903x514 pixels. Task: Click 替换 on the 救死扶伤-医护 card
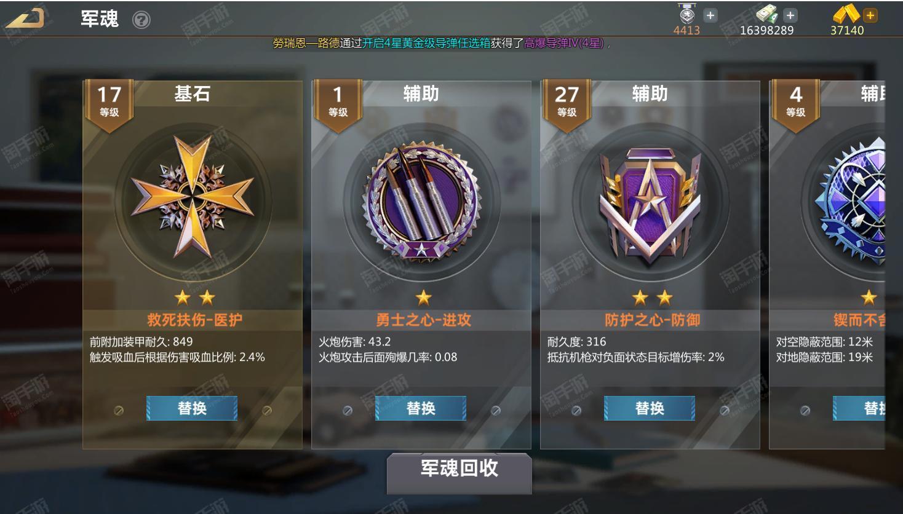click(192, 408)
